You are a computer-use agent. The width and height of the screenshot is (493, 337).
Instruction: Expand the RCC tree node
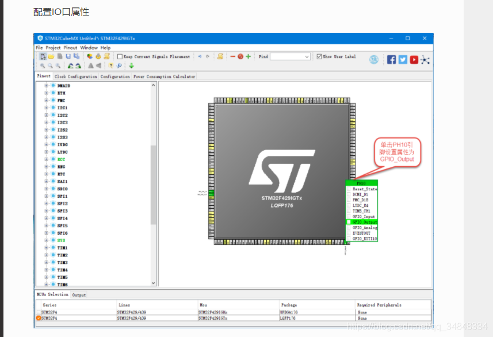[x=47, y=159]
